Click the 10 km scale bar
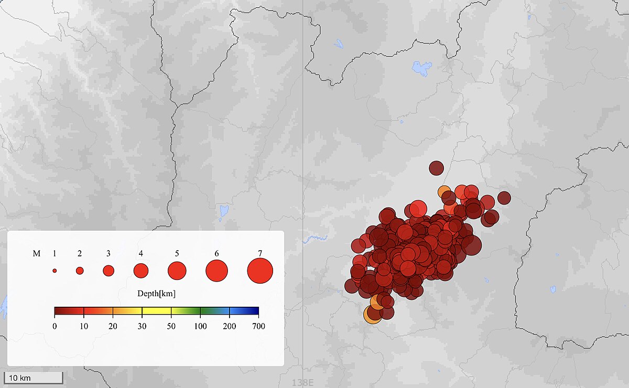Screen dimensions: 629x388 click(x=34, y=378)
